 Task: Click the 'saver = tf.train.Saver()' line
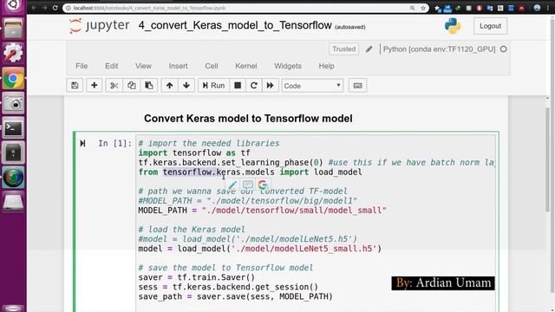point(197,277)
